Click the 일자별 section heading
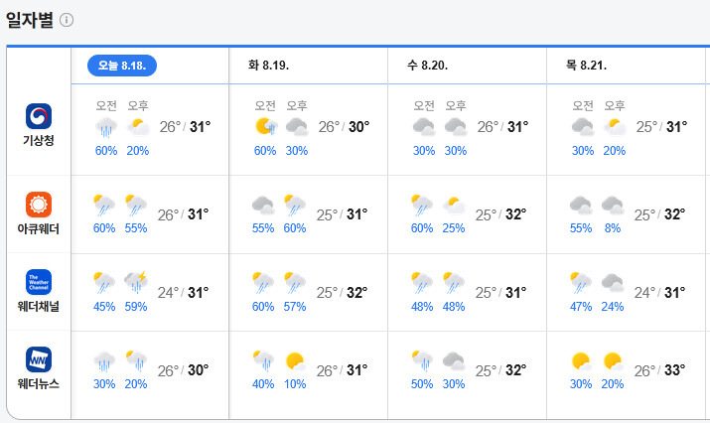 tap(30, 20)
